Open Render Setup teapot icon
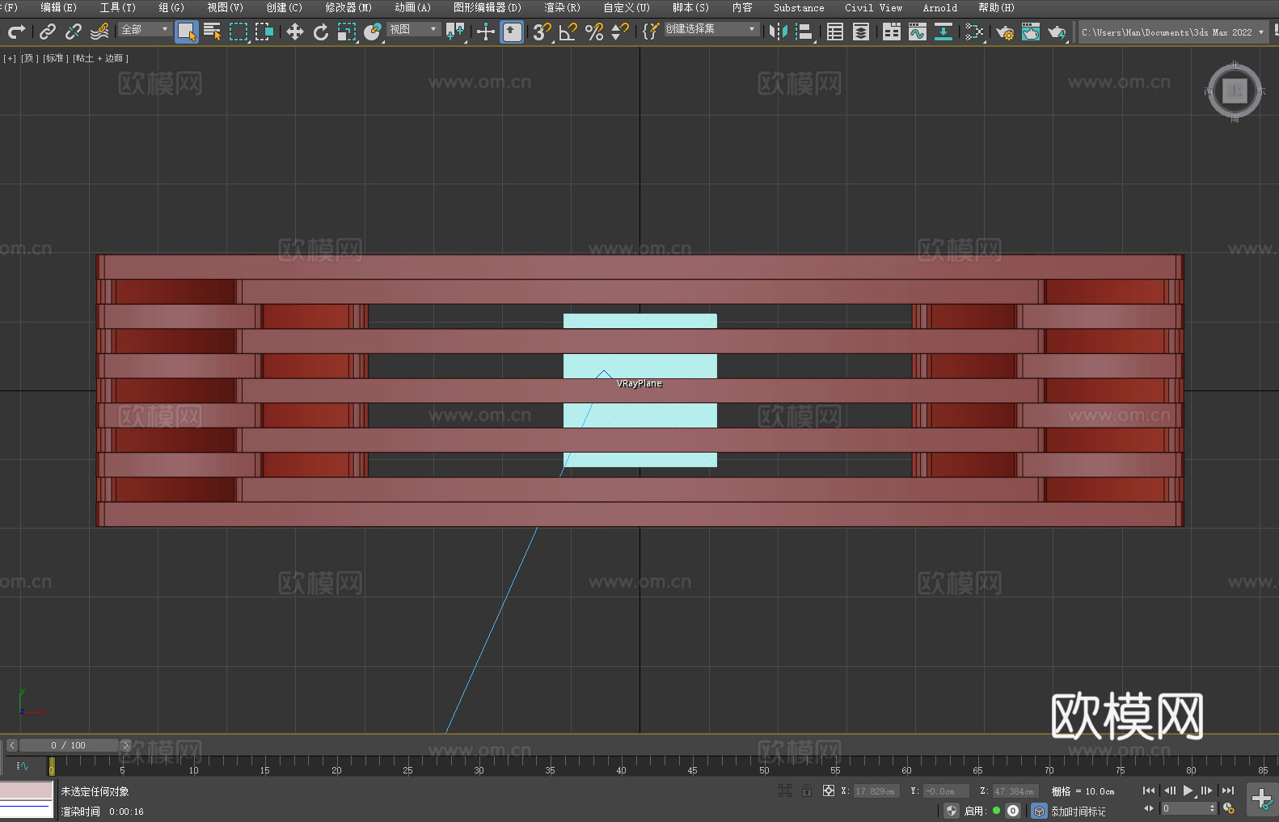The height and width of the screenshot is (822, 1279). coord(1005,32)
